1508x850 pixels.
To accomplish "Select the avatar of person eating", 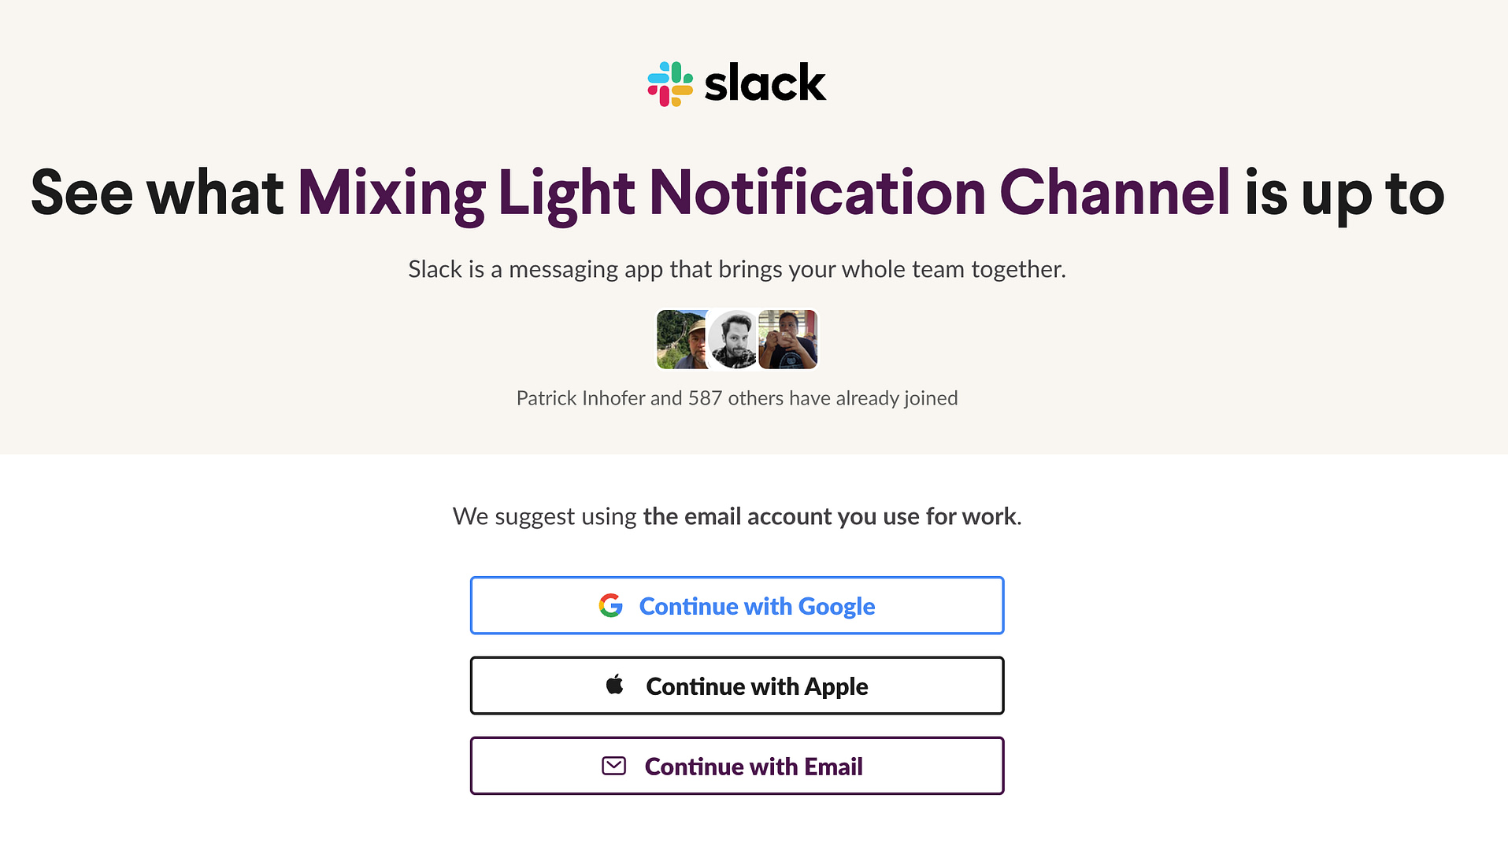I will (x=788, y=339).
